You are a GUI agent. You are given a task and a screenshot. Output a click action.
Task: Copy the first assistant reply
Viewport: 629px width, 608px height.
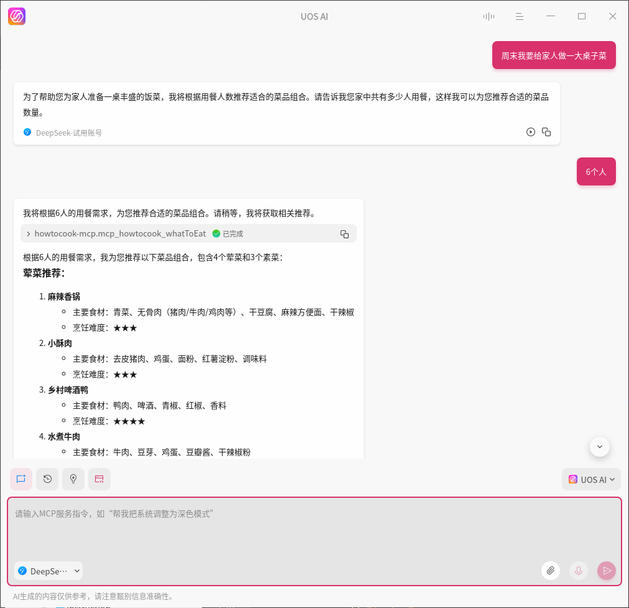(546, 132)
